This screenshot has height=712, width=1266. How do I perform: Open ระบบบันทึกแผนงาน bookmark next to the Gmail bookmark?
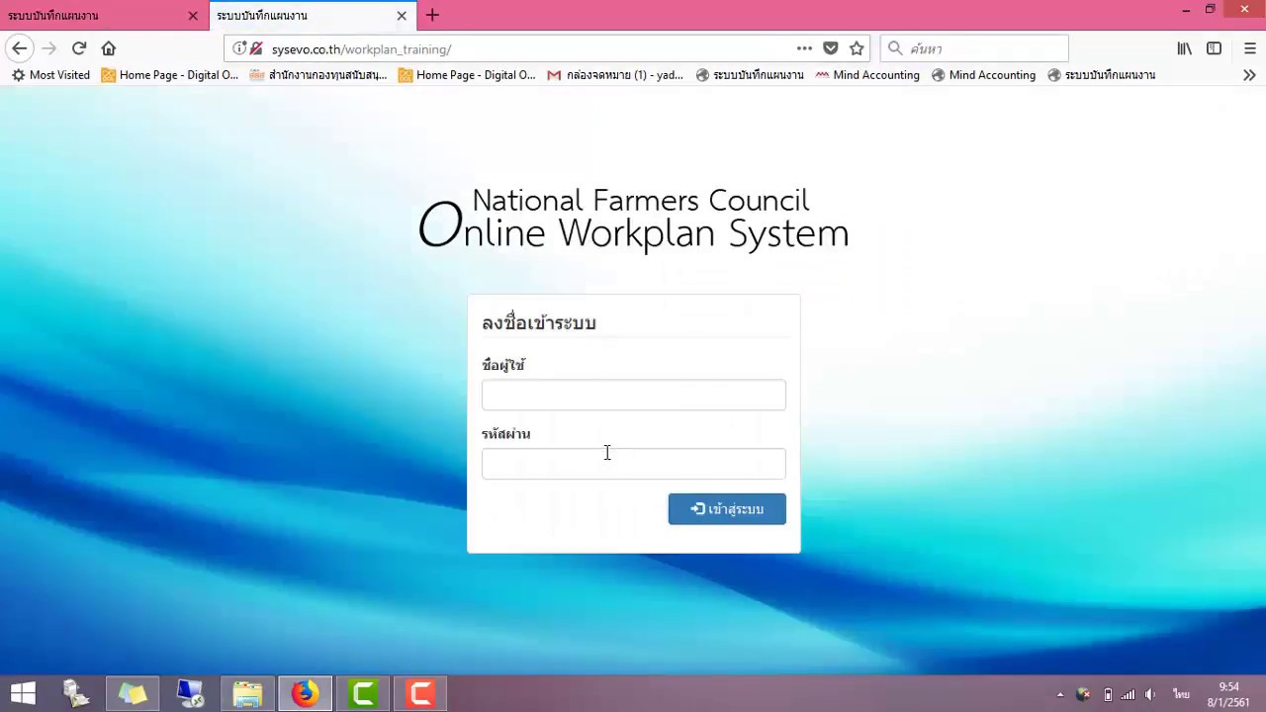750,75
